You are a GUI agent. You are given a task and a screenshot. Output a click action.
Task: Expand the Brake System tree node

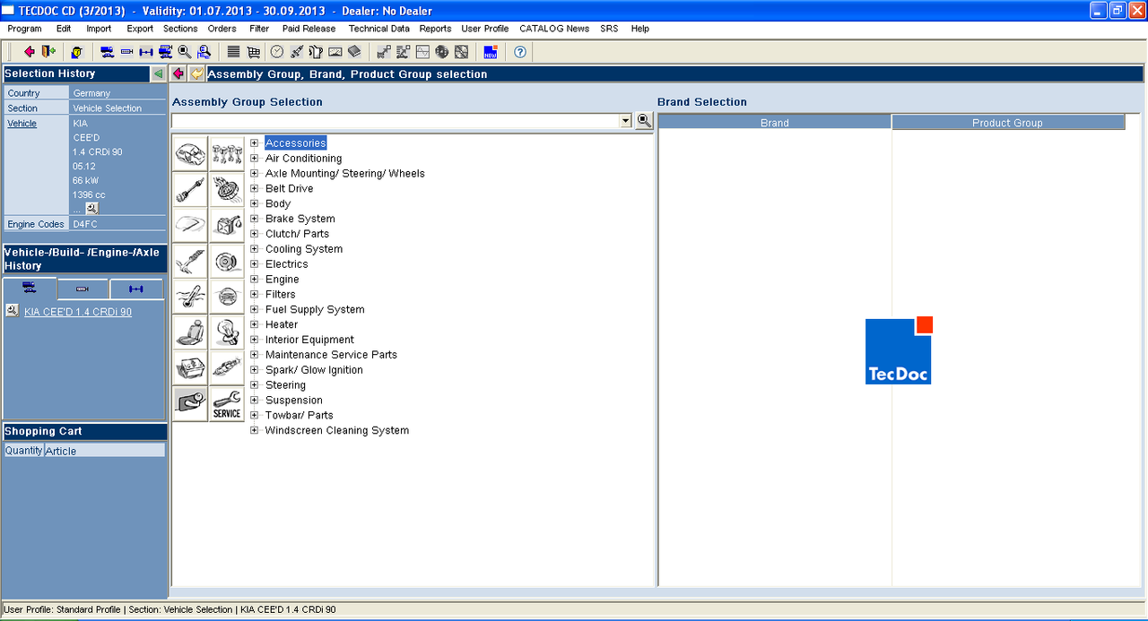[255, 219]
